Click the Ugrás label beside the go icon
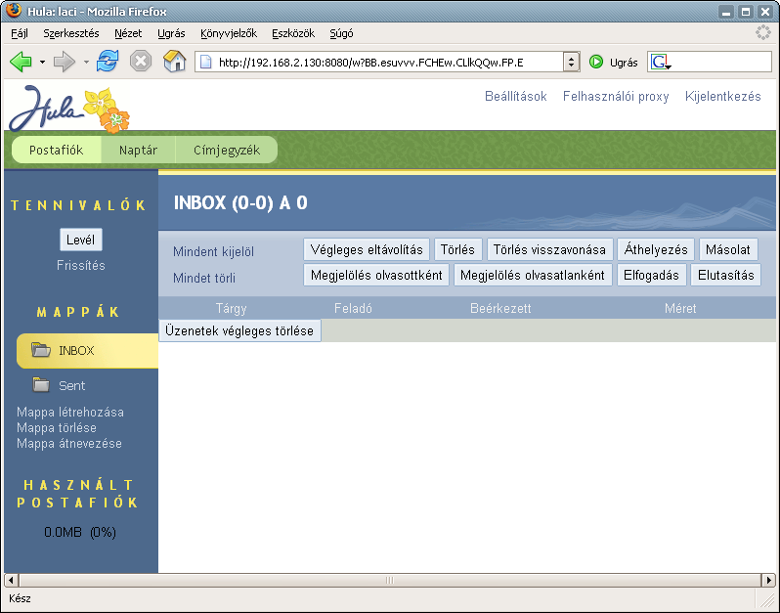 point(624,63)
